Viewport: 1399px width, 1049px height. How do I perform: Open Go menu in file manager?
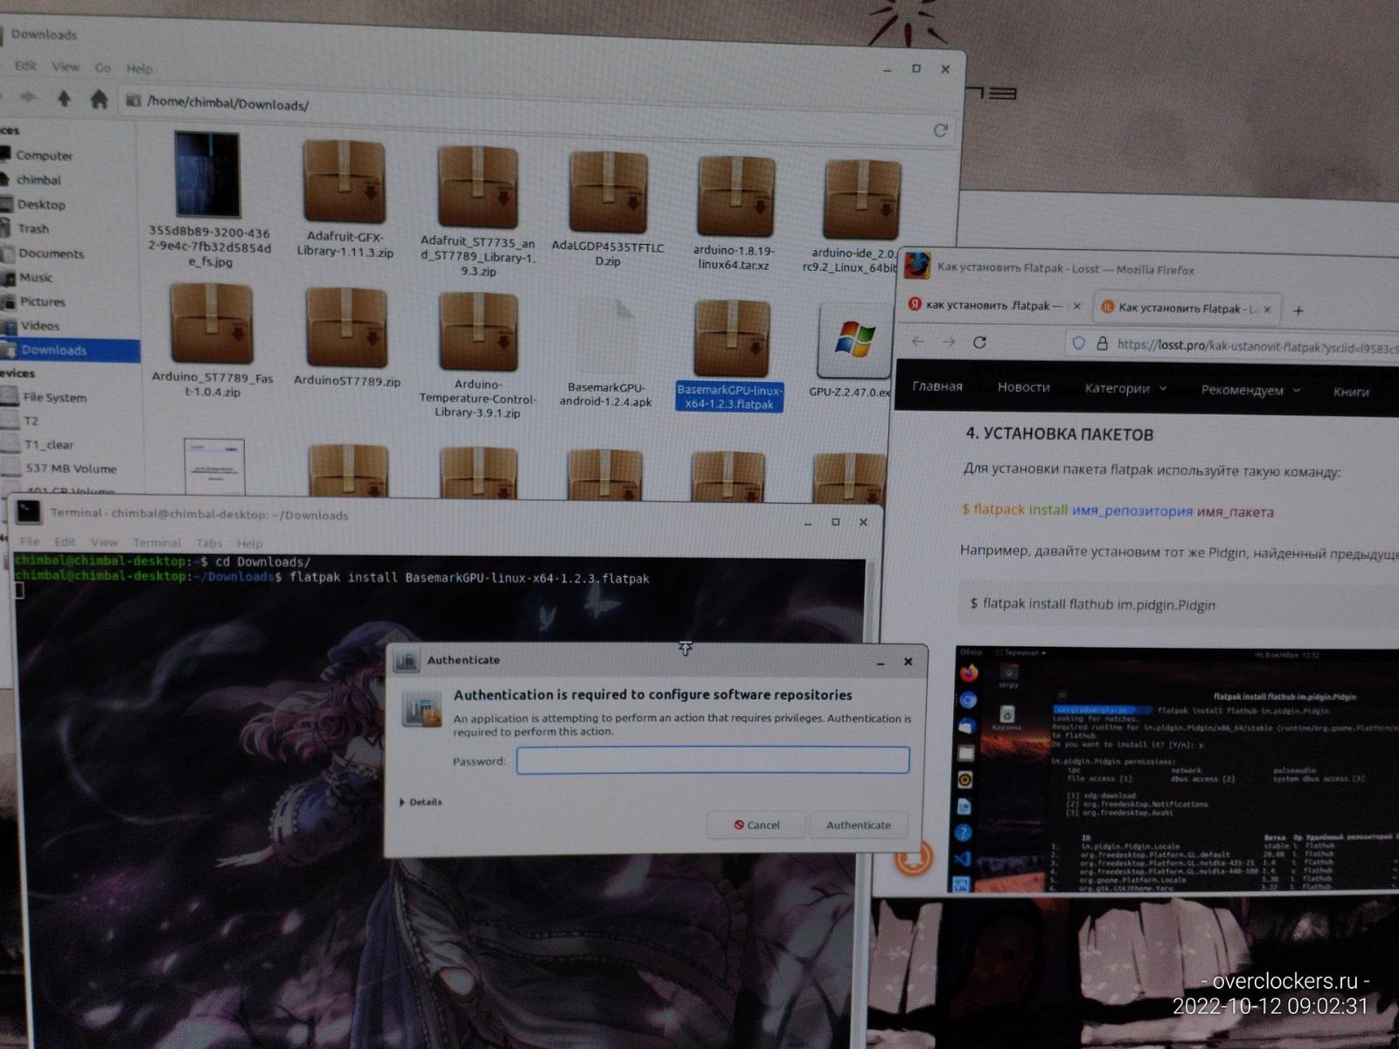(x=103, y=67)
